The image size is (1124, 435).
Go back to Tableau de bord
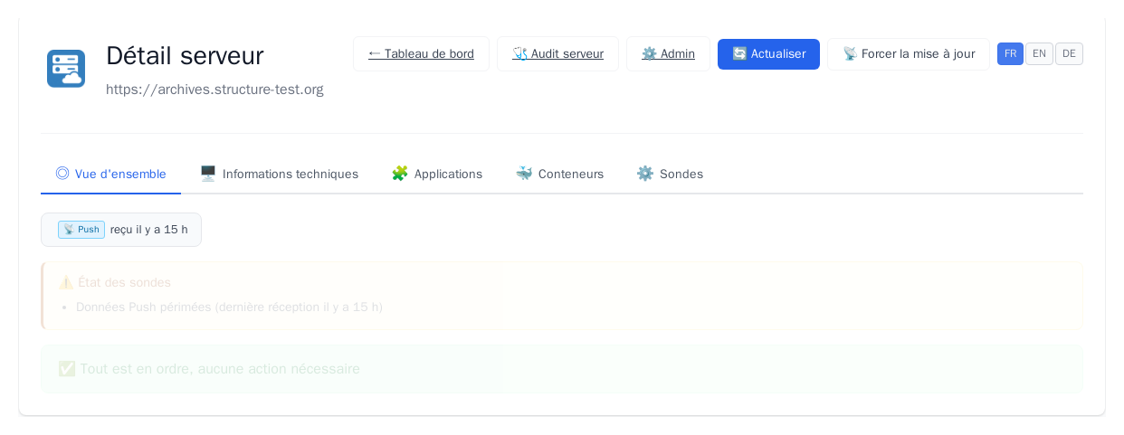(x=421, y=54)
